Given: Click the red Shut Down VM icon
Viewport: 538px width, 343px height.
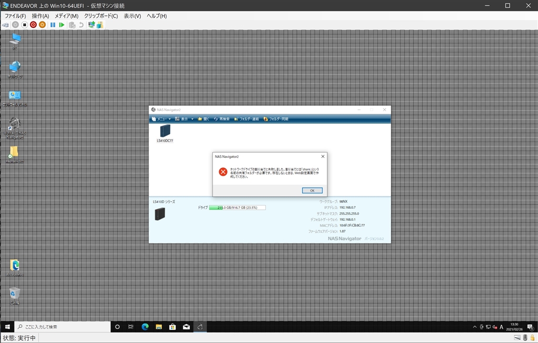Looking at the screenshot, I should tap(33, 25).
